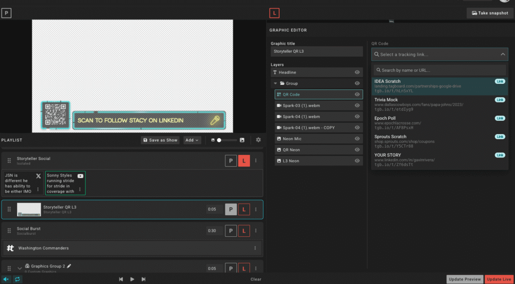Click the Take snapshot button

(x=490, y=13)
